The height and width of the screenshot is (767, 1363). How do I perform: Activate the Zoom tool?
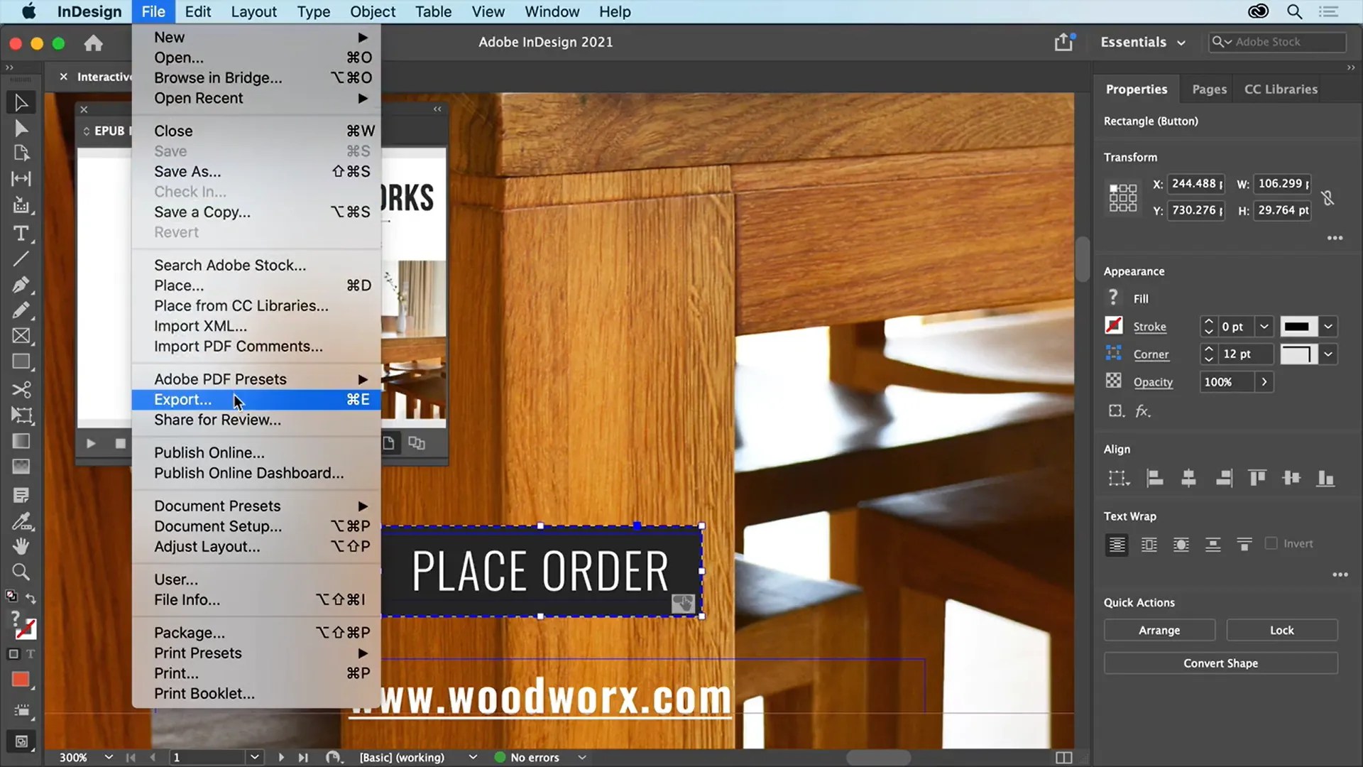click(x=21, y=572)
